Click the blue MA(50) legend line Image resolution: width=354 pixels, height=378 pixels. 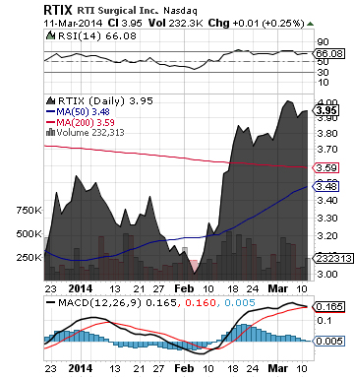[50, 112]
